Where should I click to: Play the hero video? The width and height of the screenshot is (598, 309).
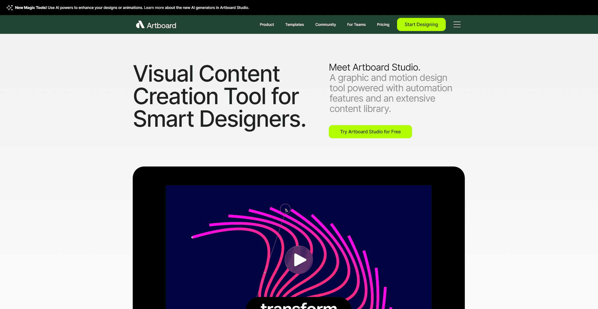pos(299,260)
